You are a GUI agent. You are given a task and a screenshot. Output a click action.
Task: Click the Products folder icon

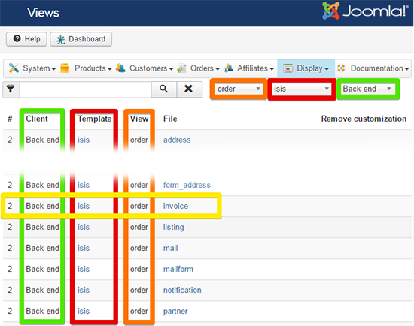pyautogui.click(x=65, y=68)
